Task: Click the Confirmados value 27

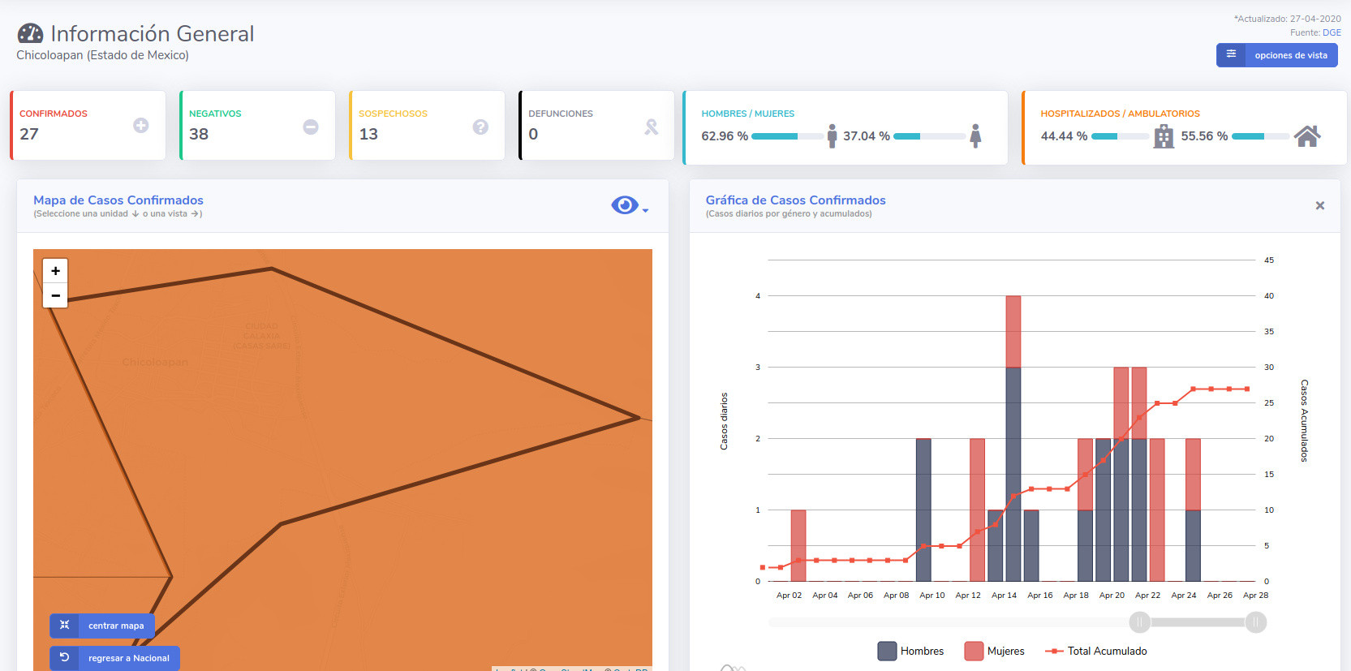Action: pos(29,134)
